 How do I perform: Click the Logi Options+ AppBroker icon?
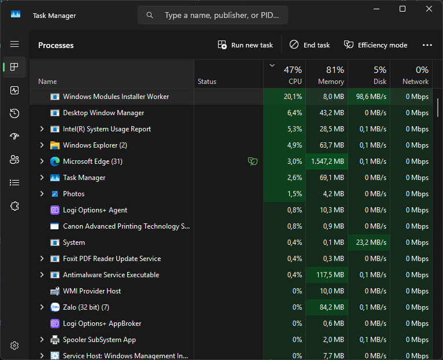tap(55, 324)
